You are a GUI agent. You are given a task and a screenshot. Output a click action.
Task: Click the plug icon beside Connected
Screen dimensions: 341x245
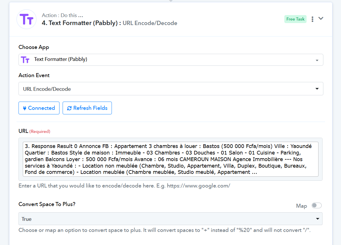[24, 108]
